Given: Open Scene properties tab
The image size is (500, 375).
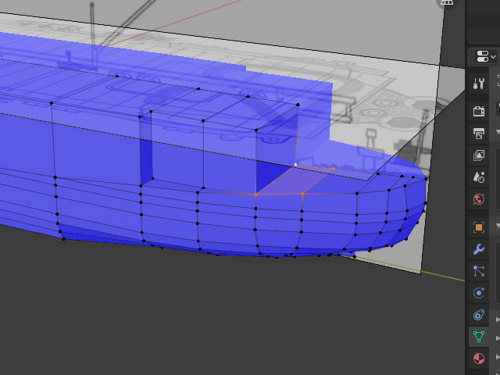Looking at the screenshot, I should pos(479,177).
